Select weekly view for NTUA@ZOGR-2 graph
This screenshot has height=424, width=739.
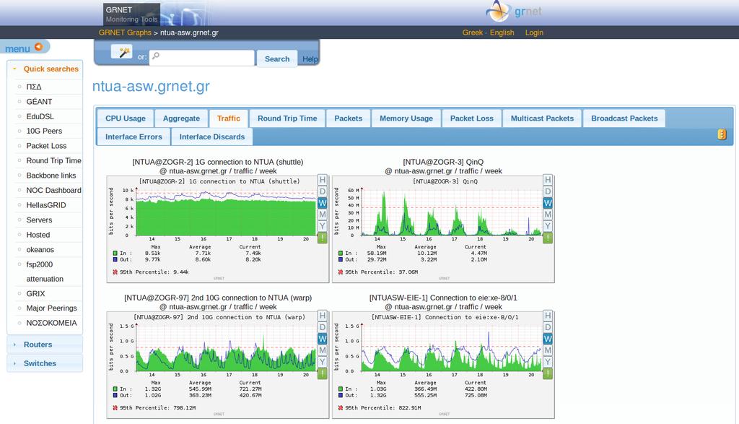323,203
